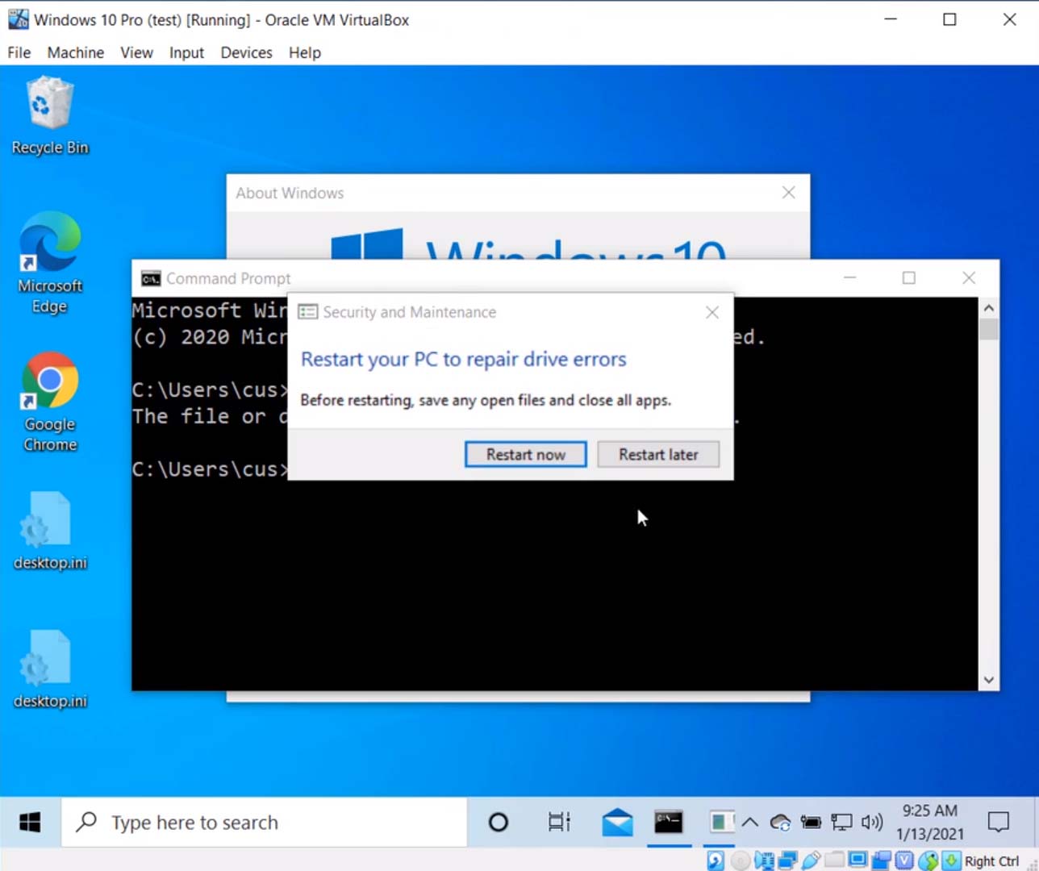This screenshot has height=871, width=1039.
Task: Open the Help menu
Action: [x=305, y=52]
